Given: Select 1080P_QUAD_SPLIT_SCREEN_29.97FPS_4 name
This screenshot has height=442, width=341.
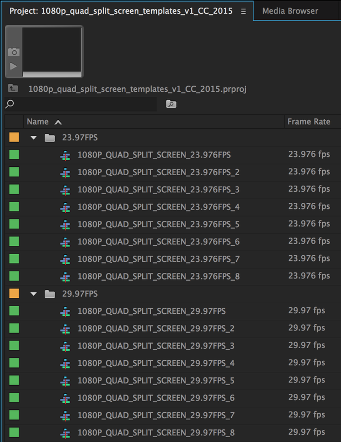Looking at the screenshot, I should point(156,364).
